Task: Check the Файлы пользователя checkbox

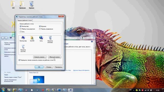Action: coord(20,29)
